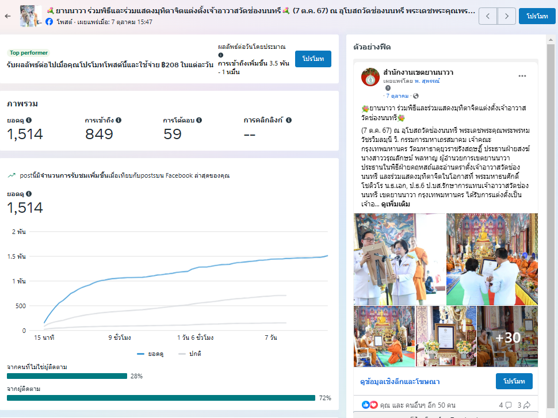This screenshot has height=418, width=558.
Task: Click info icon next to การโต้ตอบ
Action: tap(199, 120)
